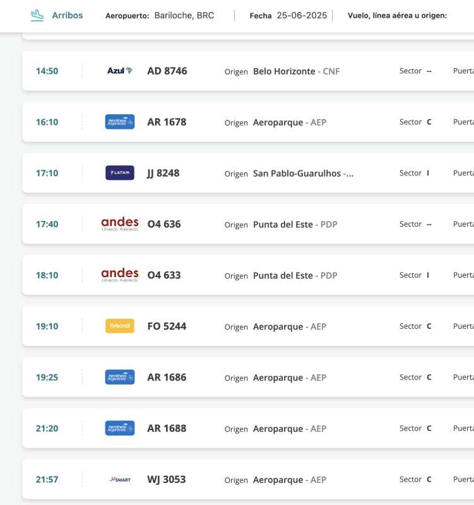Click Andes logo for flight O4 636

(119, 223)
